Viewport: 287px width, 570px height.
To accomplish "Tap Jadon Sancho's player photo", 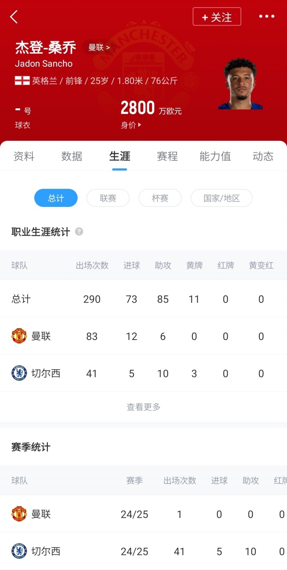I will [x=240, y=85].
